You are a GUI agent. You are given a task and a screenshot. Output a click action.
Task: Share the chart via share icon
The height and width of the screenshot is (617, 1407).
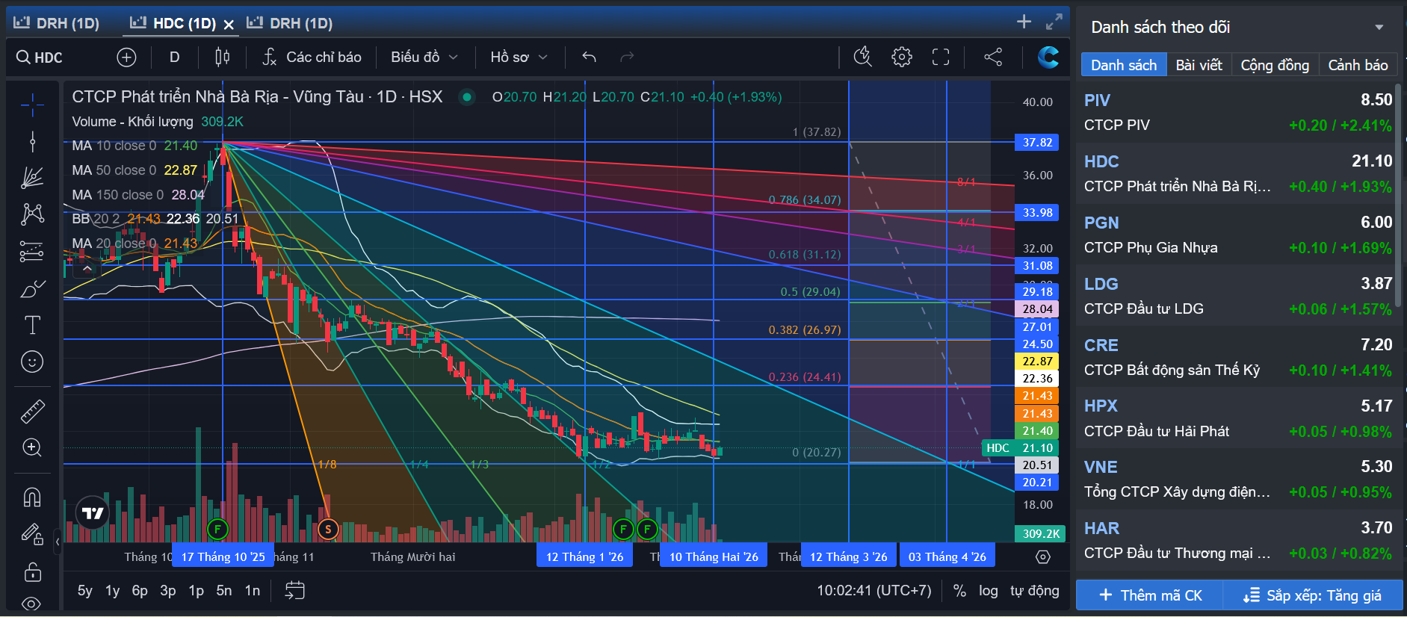click(x=993, y=57)
